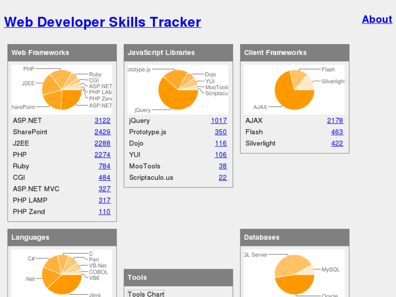Click the JavaScript Libraries pie chart

click(178, 89)
